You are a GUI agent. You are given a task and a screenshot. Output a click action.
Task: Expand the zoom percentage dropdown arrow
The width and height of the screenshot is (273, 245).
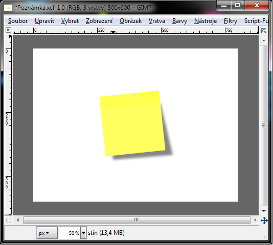pos(83,233)
